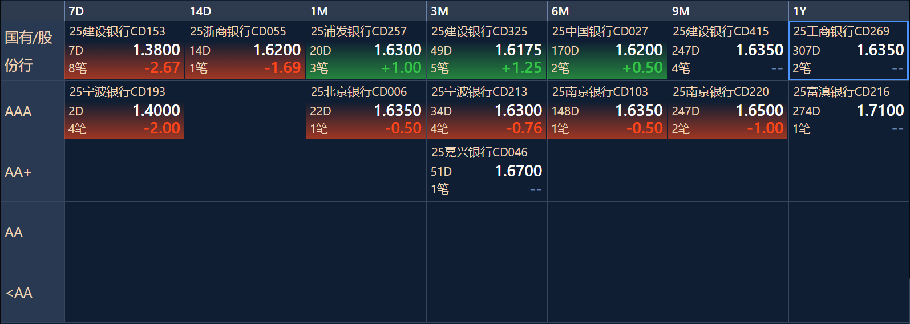Click the 22D tenor label
Screen dimensions: 910x324
tap(321, 111)
